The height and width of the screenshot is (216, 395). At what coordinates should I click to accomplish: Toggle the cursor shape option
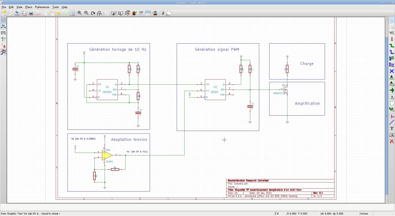3,39
